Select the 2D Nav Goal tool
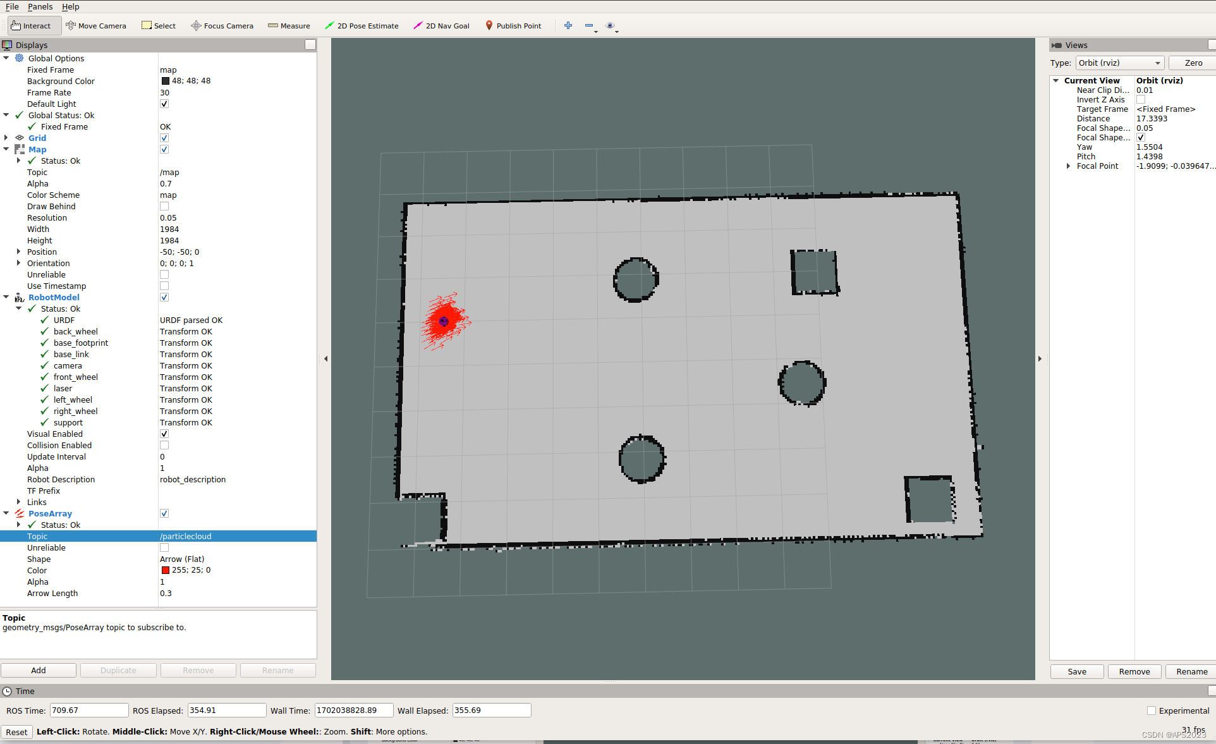 [x=441, y=26]
